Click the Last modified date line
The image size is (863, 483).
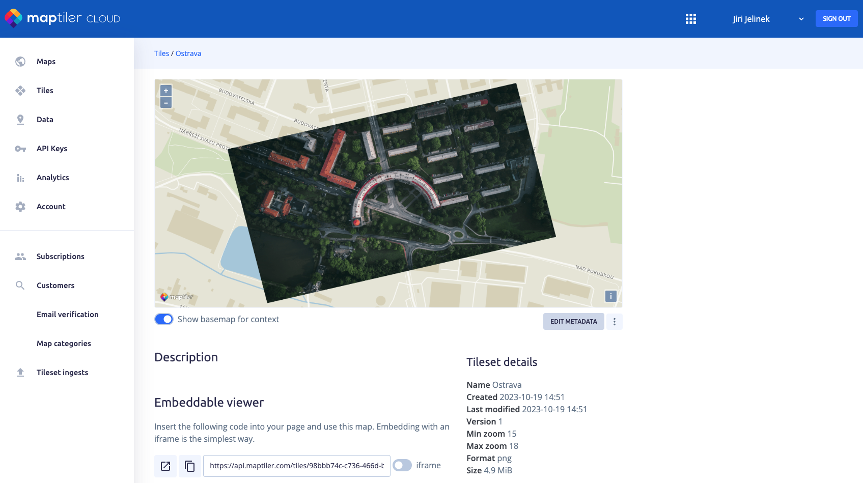526,409
